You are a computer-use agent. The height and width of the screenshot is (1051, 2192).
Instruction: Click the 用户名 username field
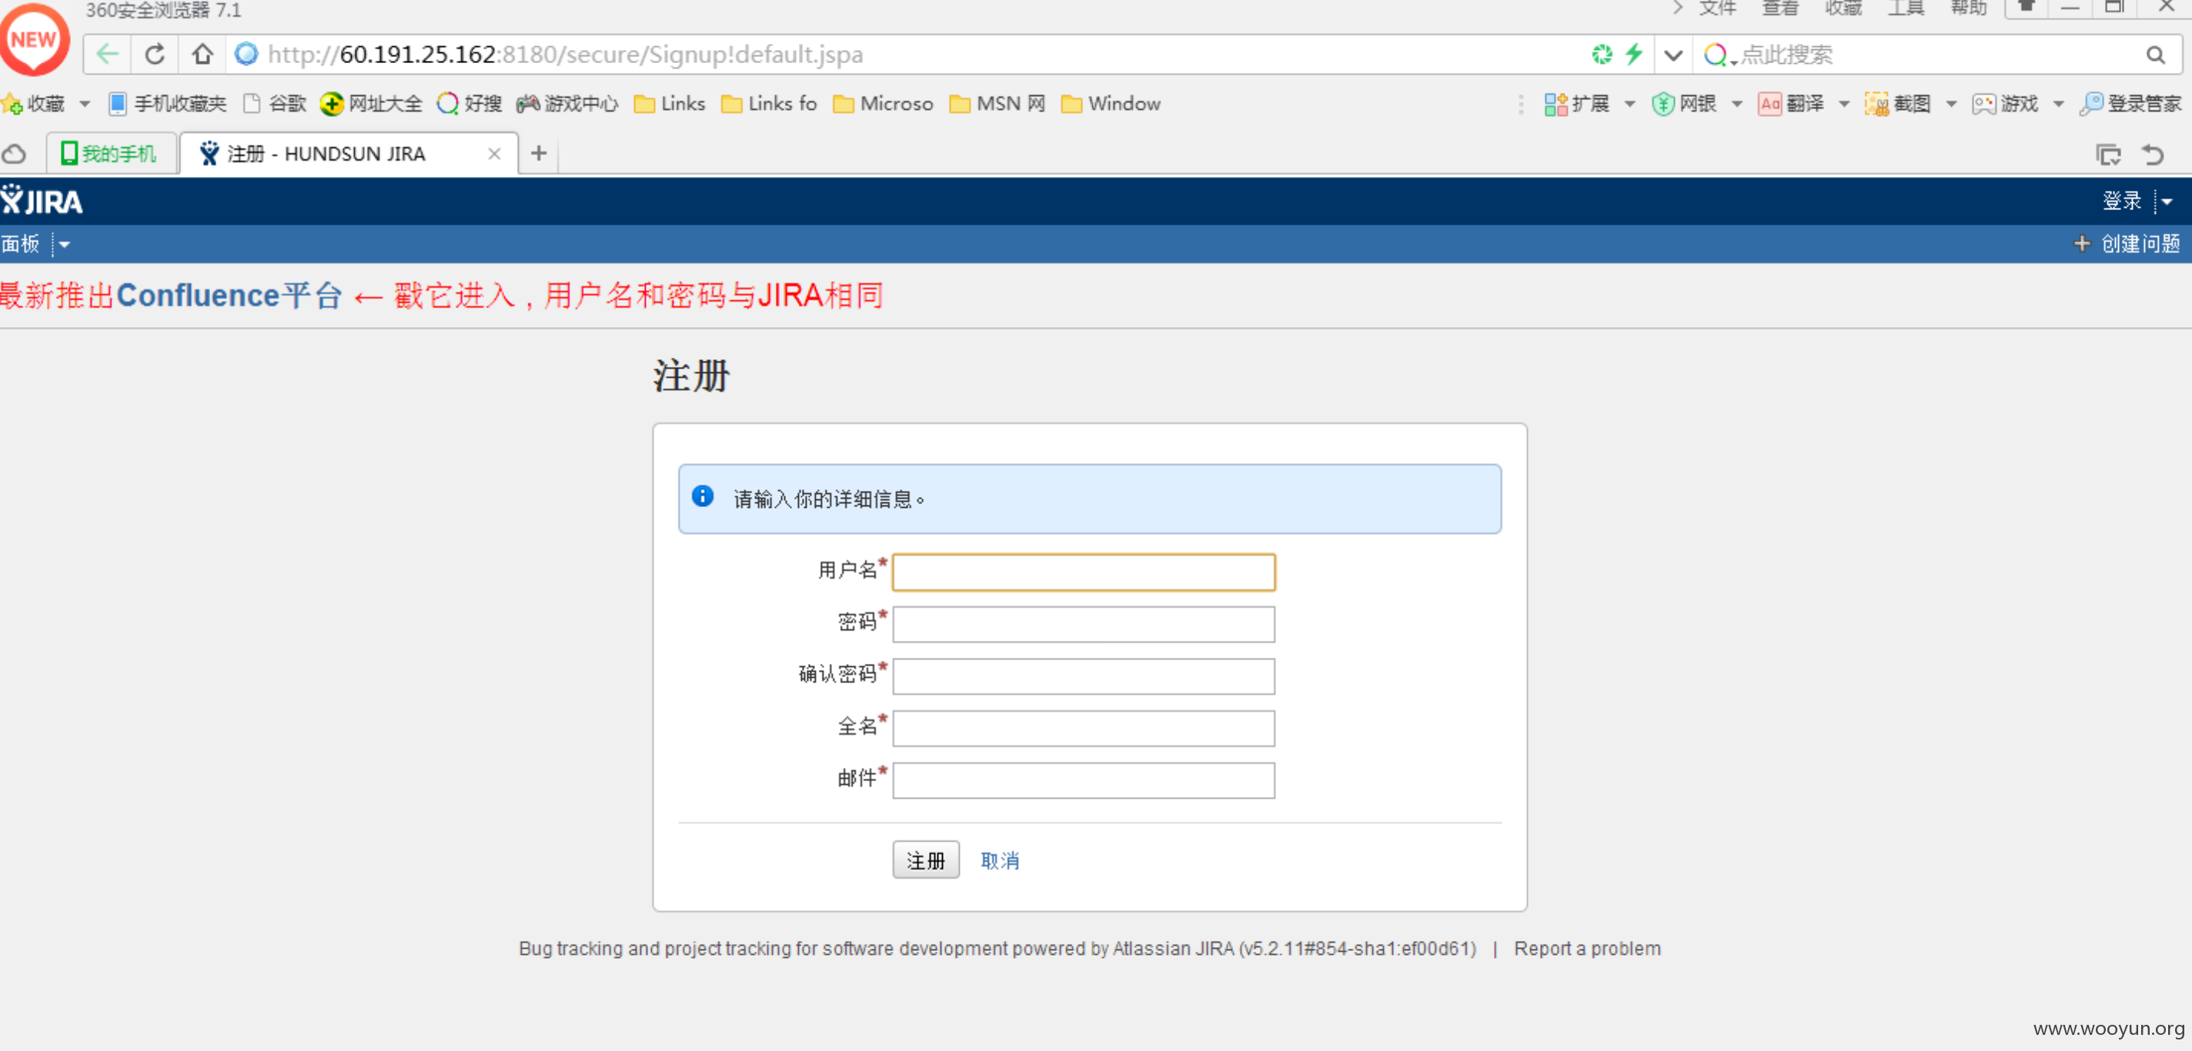click(x=1083, y=572)
